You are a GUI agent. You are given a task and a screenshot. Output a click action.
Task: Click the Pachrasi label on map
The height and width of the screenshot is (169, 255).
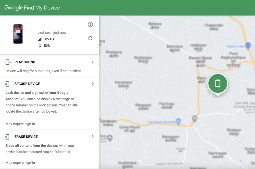tap(167, 105)
